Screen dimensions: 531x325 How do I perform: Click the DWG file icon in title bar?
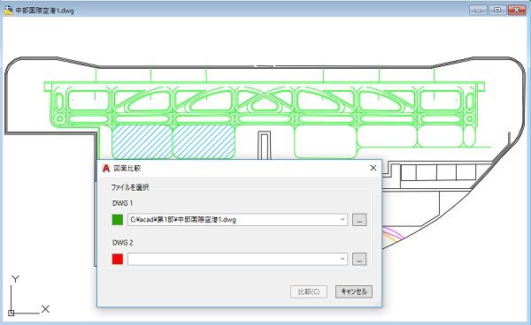9,10
